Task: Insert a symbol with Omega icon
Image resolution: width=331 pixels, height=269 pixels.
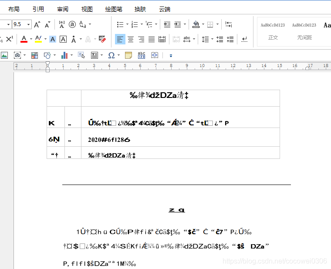Action: click(x=111, y=55)
